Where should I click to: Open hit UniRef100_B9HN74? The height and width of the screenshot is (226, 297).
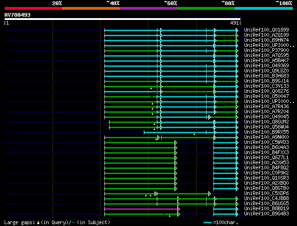pos(266,40)
